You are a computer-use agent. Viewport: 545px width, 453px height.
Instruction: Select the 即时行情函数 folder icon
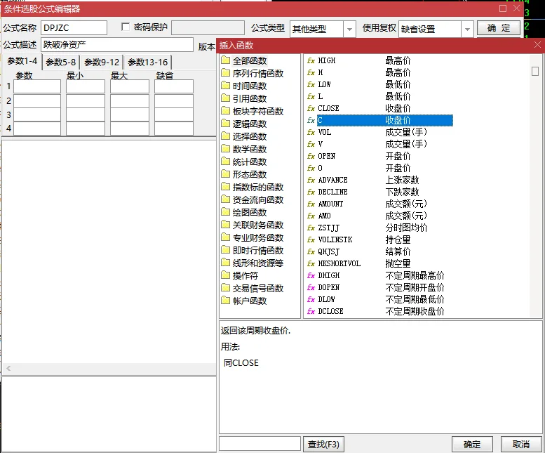click(226, 250)
